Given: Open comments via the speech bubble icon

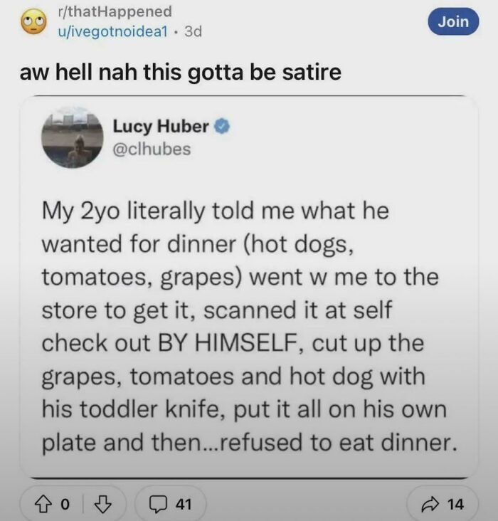Looking at the screenshot, I should point(161,504).
